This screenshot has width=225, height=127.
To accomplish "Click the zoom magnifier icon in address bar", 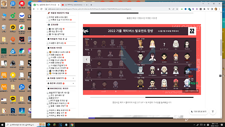I will pos(170,9).
